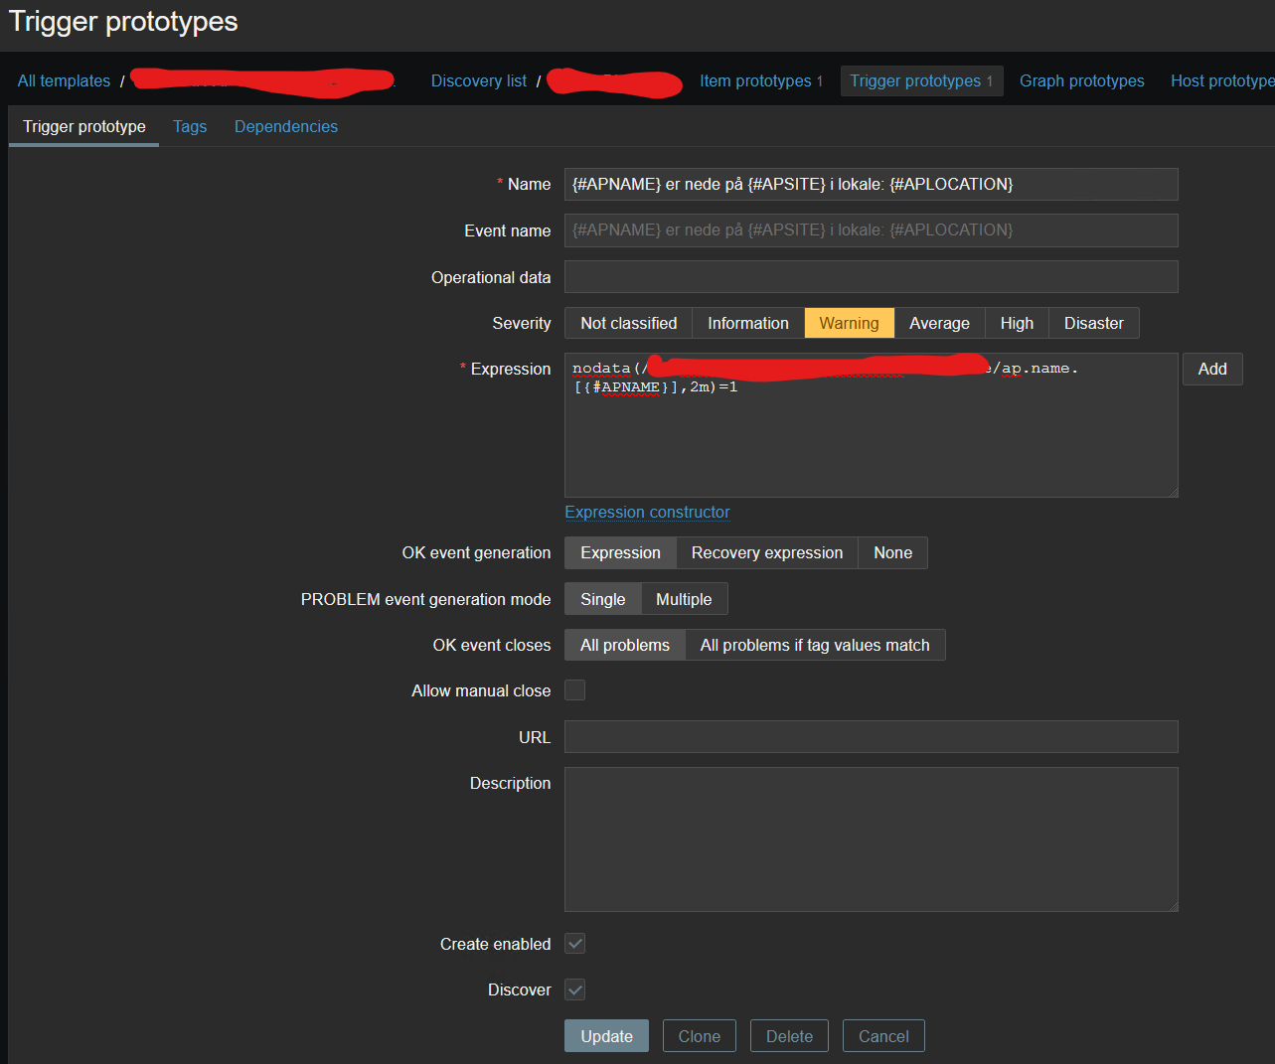Switch to the Dependencies tab
The image size is (1275, 1064).
coord(285,126)
